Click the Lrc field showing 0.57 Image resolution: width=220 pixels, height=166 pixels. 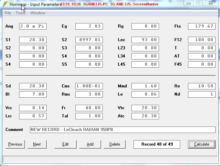pos(33,116)
